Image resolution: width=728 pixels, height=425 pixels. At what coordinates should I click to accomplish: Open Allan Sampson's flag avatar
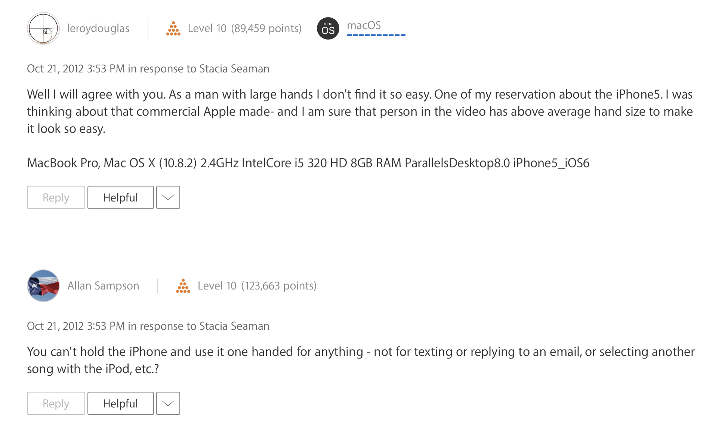pos(43,286)
